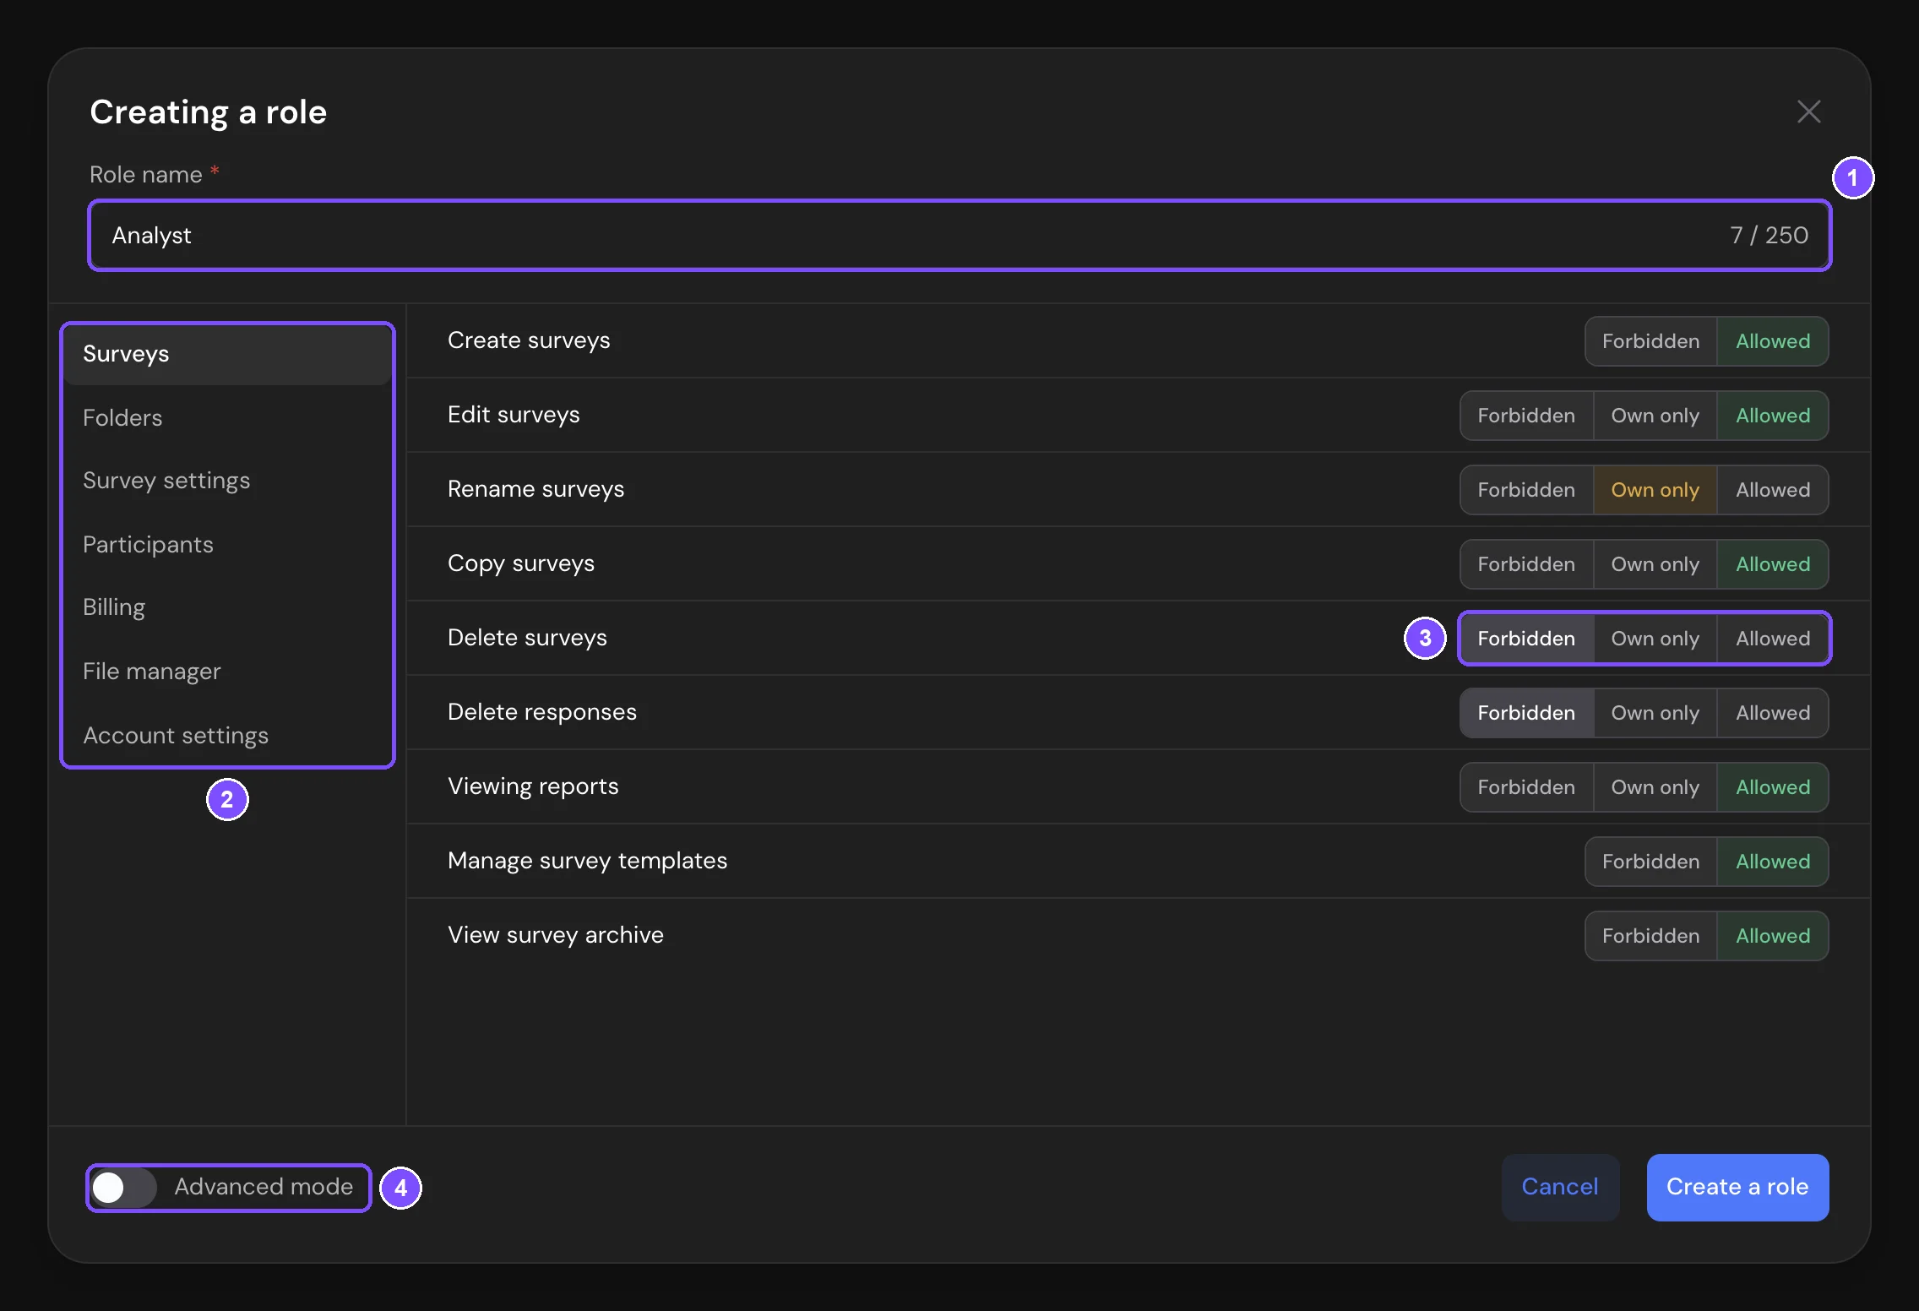Close the Creating a role dialog
This screenshot has height=1311, width=1919.
pyautogui.click(x=1808, y=112)
